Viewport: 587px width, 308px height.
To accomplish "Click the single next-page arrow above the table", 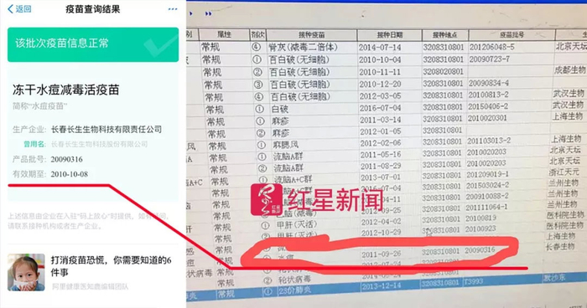I will coord(191,14).
